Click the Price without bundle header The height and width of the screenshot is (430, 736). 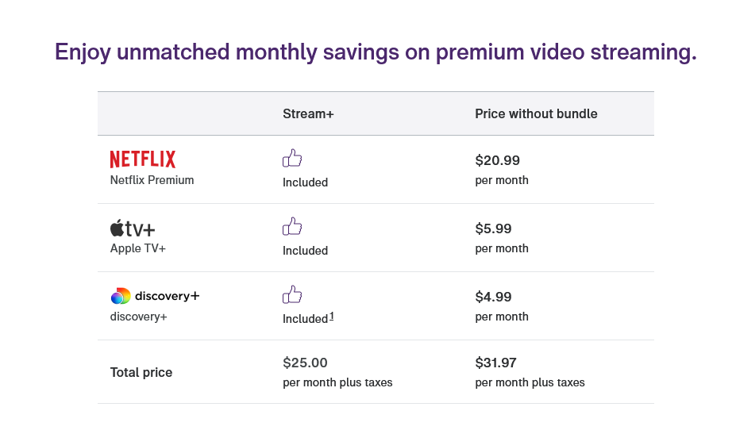click(536, 113)
